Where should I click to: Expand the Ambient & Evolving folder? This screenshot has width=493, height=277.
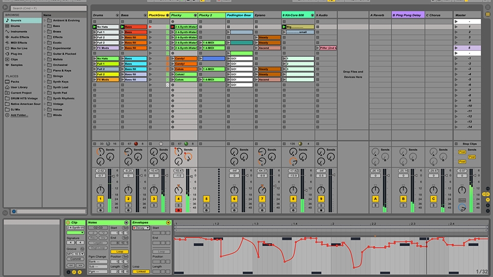tap(45, 21)
